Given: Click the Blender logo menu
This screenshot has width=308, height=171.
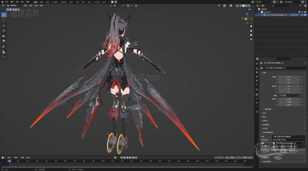Looking at the screenshot, I should tap(2, 2).
